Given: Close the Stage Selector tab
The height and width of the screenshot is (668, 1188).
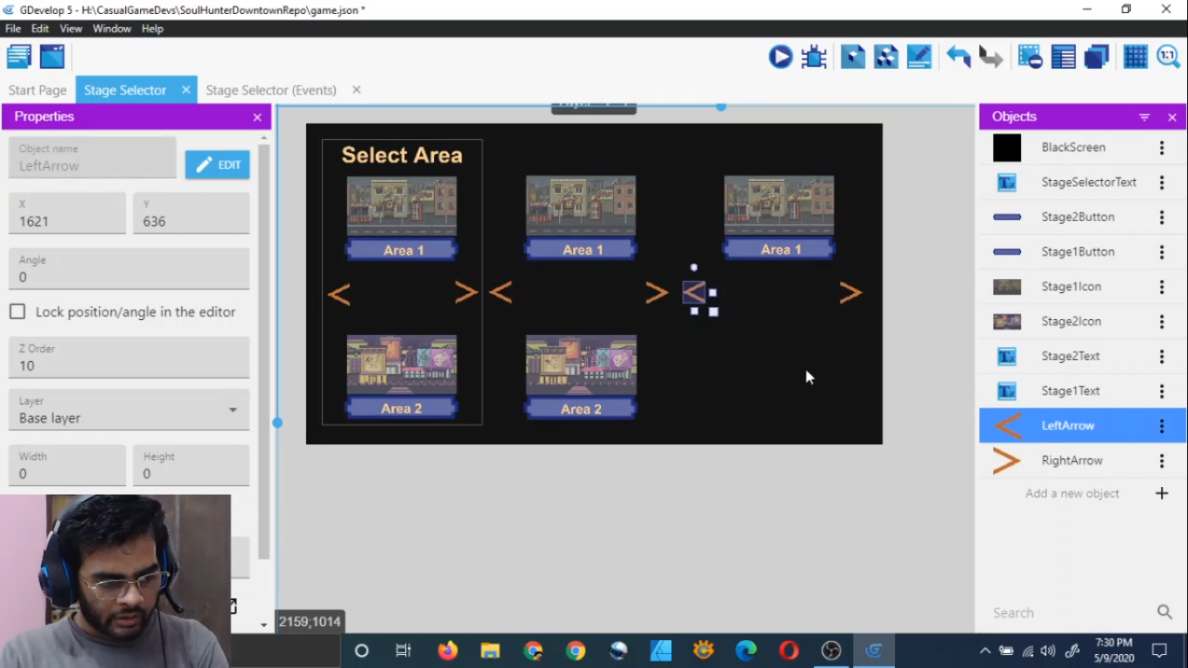Looking at the screenshot, I should [x=185, y=90].
